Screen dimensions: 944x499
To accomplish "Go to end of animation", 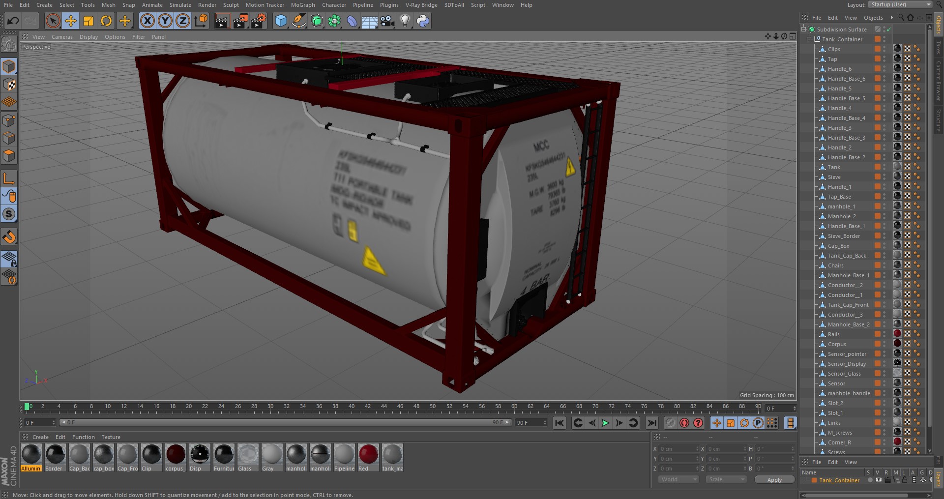I will 652,423.
